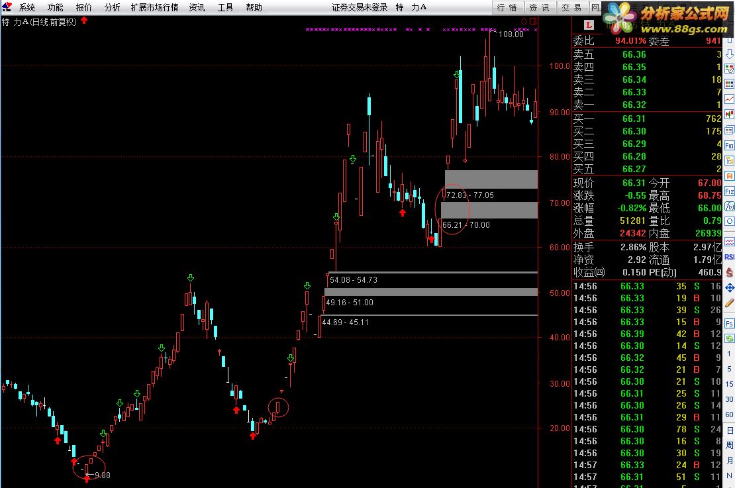
Task: Click the 现价 value 66.31
Action: coord(634,183)
